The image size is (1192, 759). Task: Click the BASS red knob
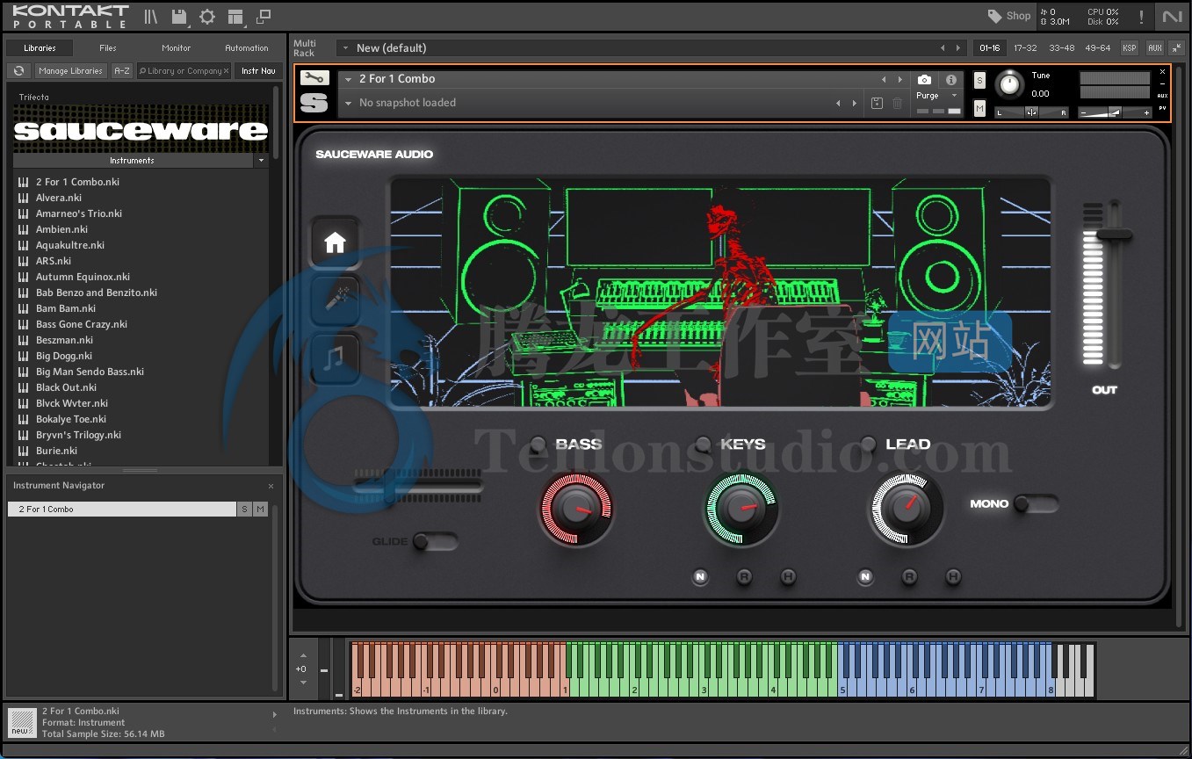tap(576, 508)
